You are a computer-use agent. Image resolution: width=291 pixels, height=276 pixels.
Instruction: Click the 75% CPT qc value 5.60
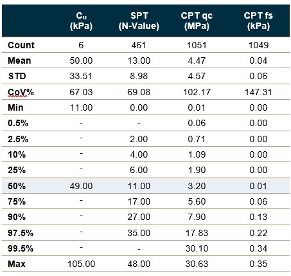point(197,201)
